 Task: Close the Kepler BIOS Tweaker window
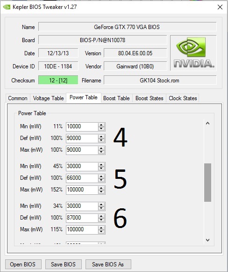[220, 7]
